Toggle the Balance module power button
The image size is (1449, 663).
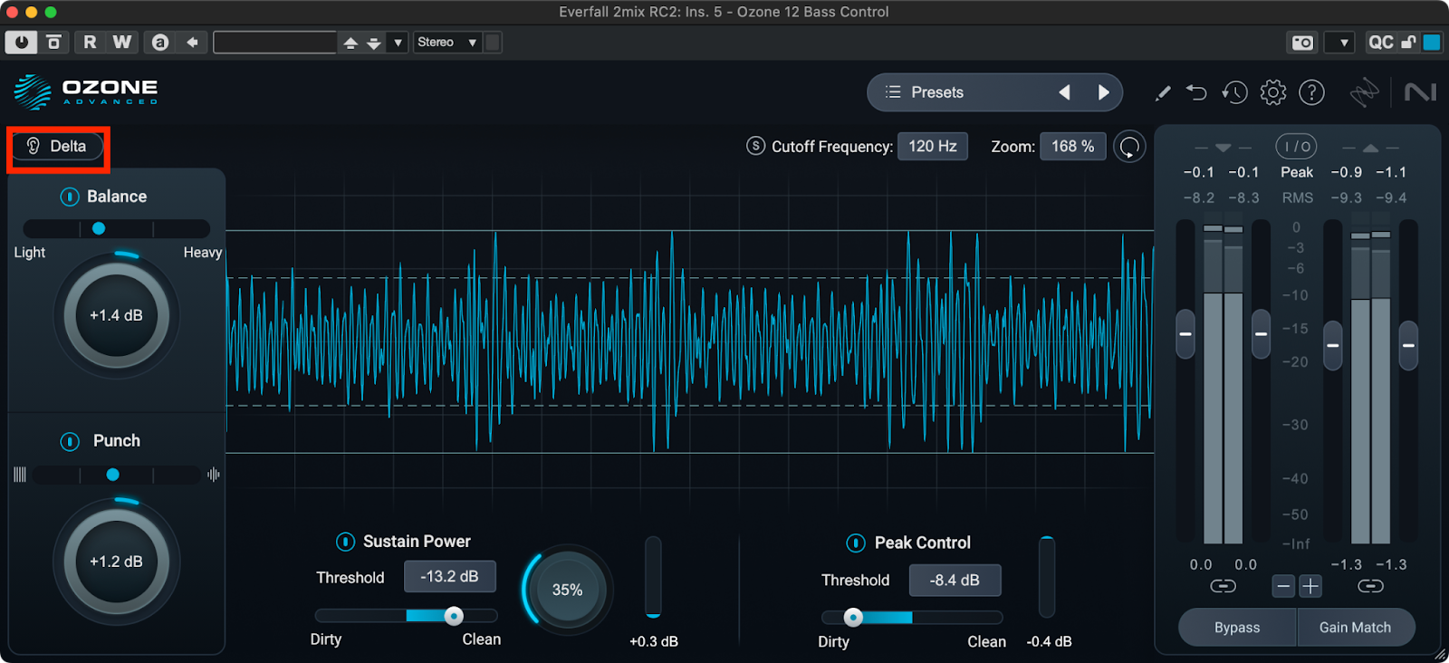[x=70, y=197]
